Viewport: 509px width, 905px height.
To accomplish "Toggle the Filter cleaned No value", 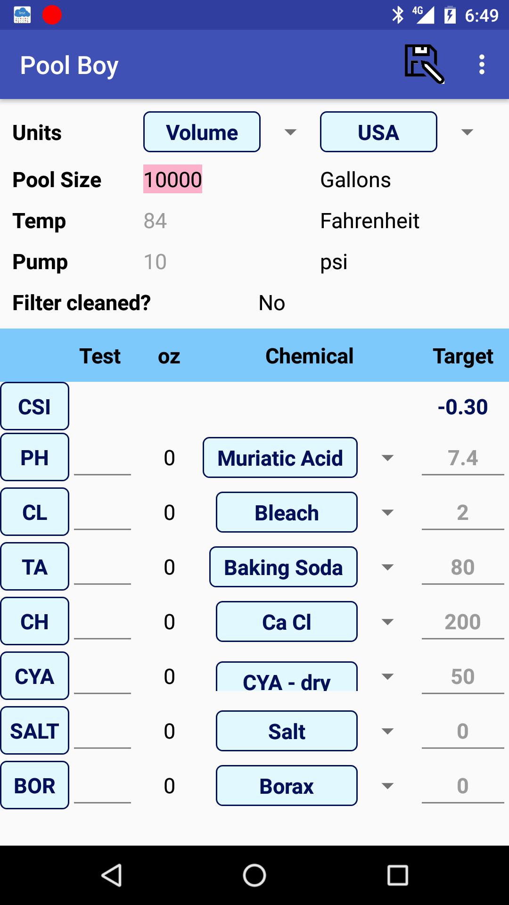I will [272, 303].
